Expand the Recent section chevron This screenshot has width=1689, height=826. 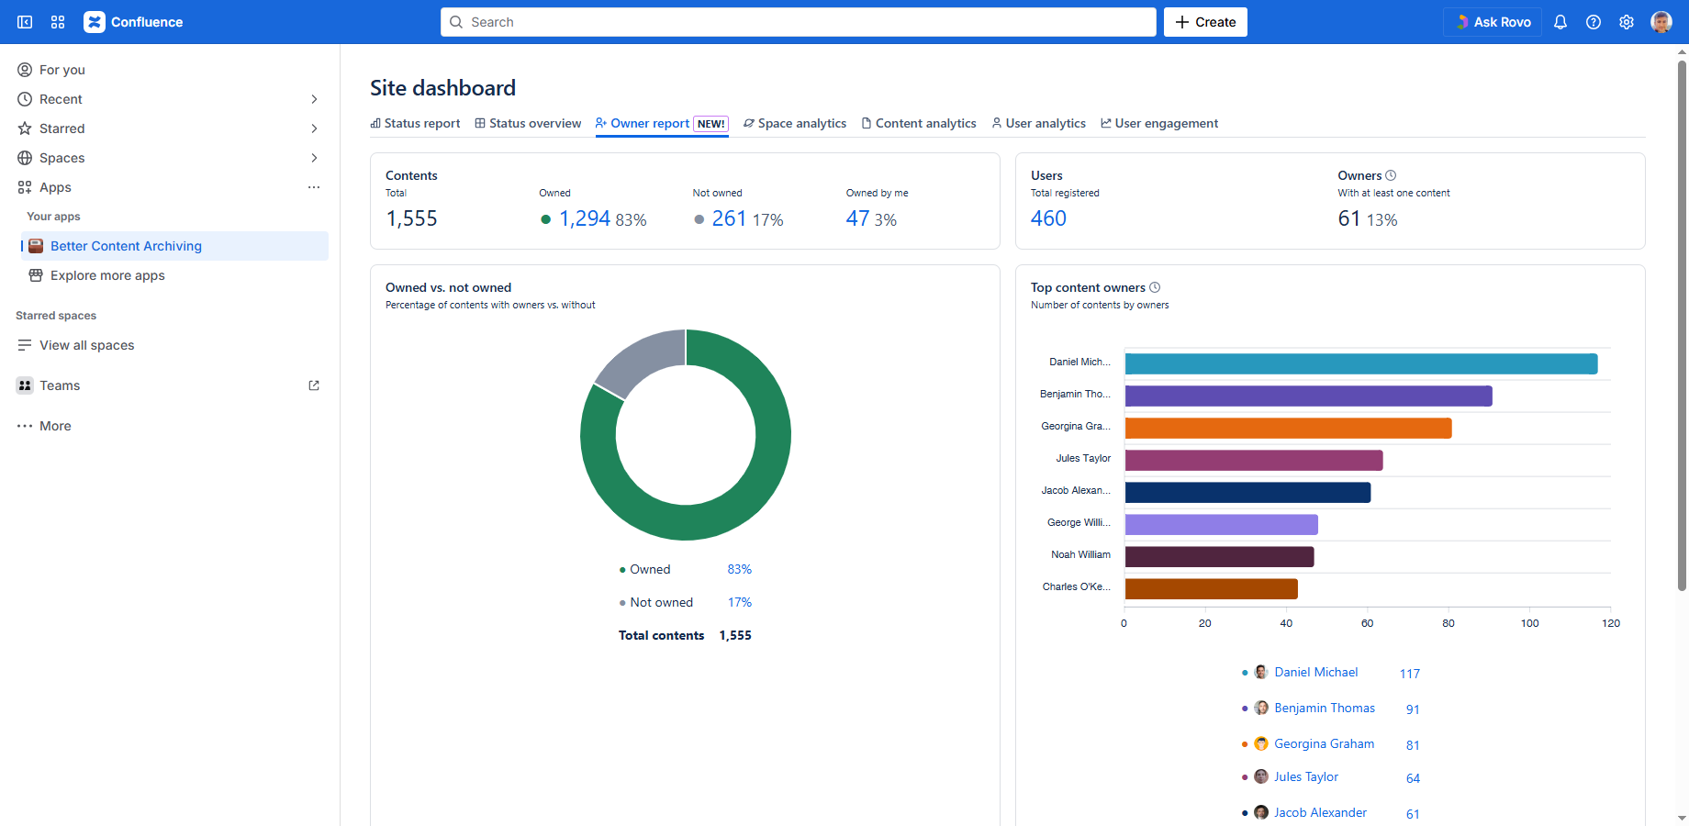pos(314,99)
